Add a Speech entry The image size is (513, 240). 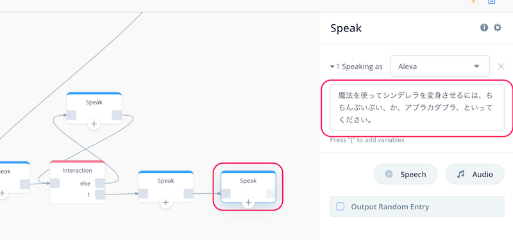click(405, 174)
